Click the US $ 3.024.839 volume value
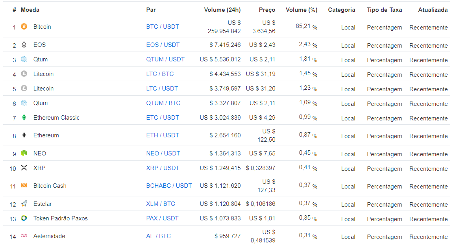 tap(220, 118)
